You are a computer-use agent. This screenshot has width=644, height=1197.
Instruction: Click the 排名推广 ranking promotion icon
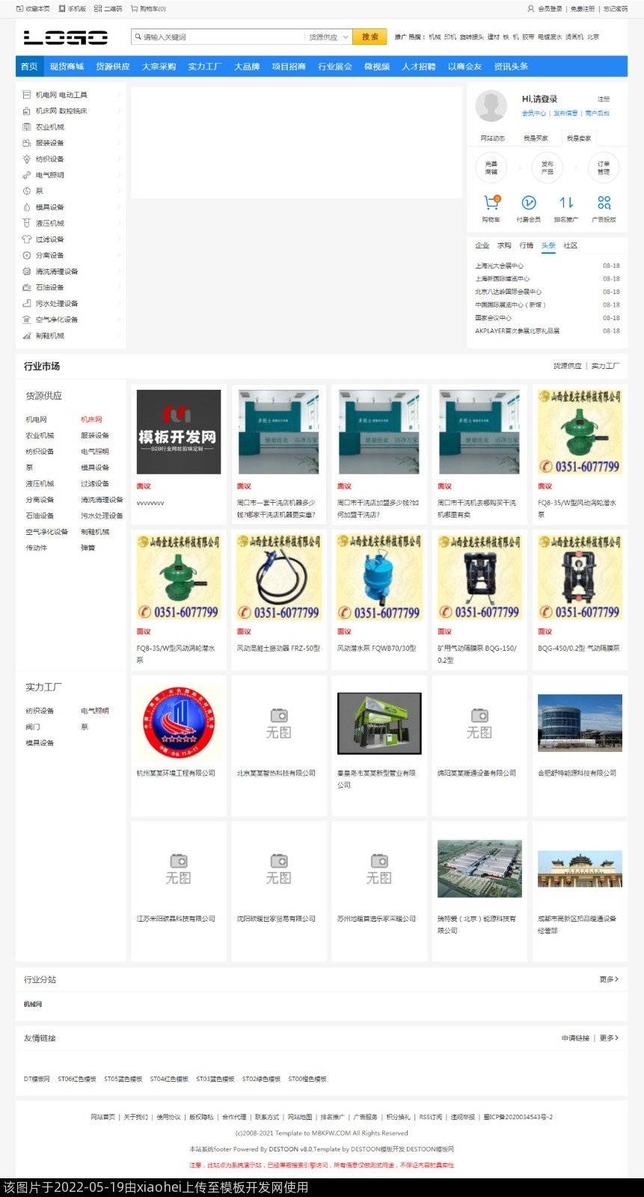click(x=566, y=203)
